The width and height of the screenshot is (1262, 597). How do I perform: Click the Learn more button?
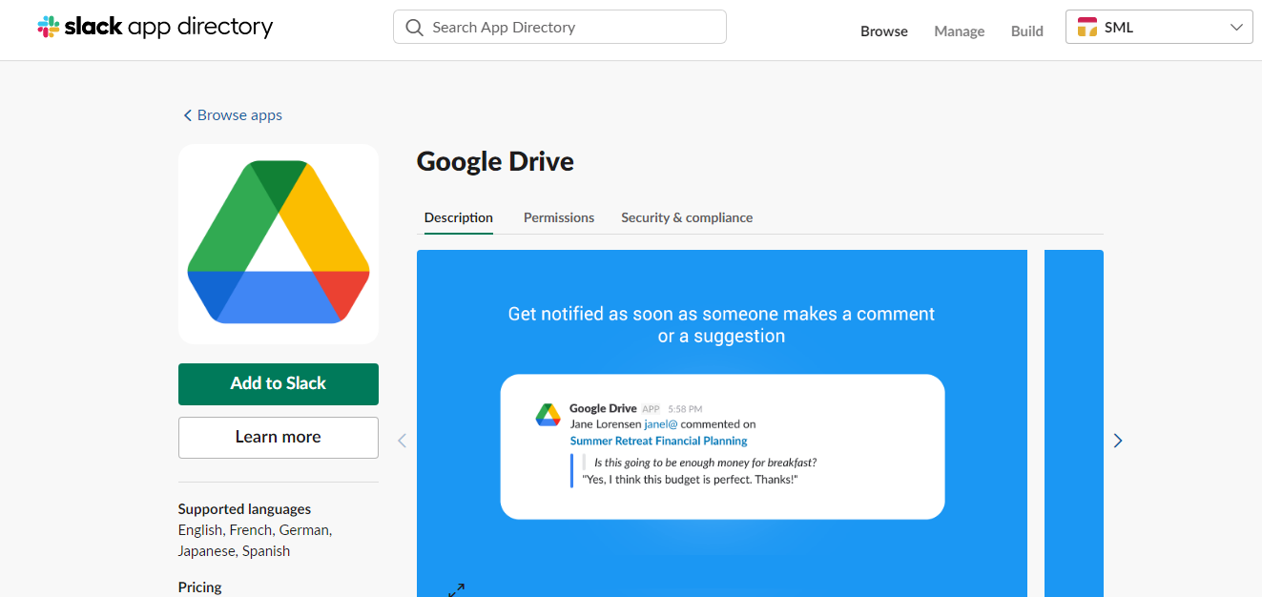[x=279, y=437]
